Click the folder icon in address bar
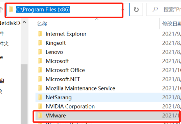The height and width of the screenshot is (124, 181). pyautogui.click(x=11, y=9)
